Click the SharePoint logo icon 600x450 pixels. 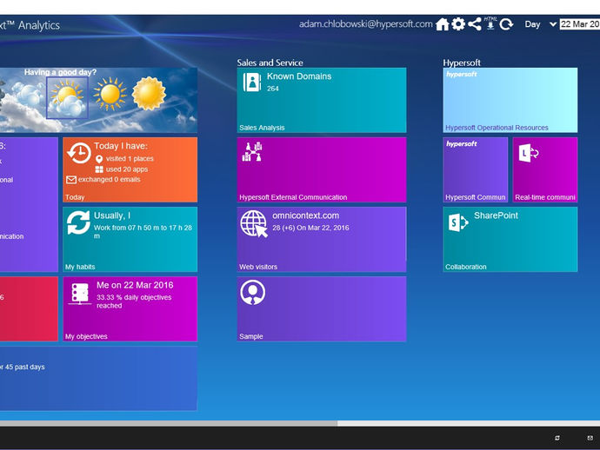(x=457, y=222)
